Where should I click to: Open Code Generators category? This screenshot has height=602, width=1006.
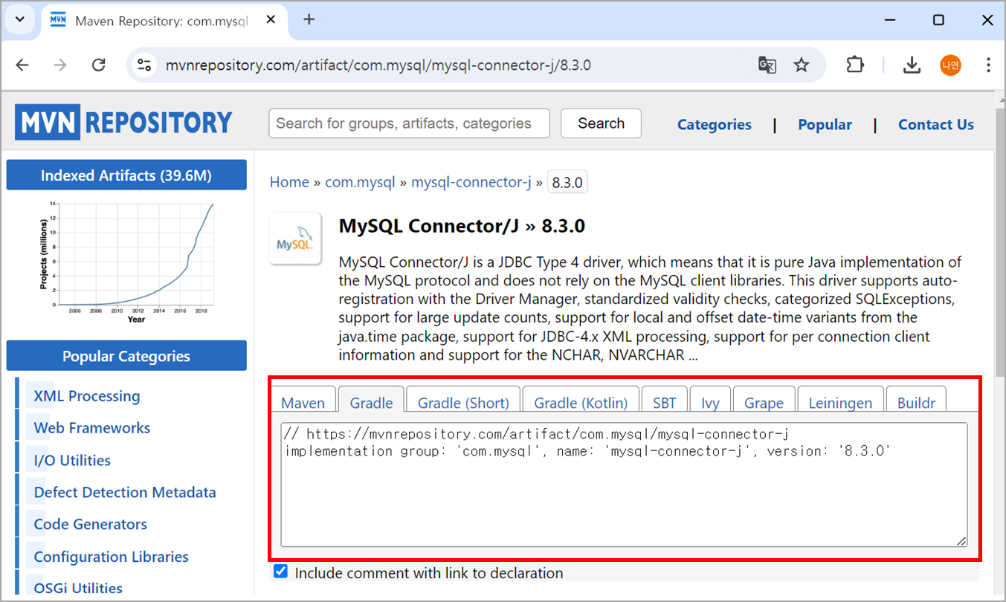(91, 525)
